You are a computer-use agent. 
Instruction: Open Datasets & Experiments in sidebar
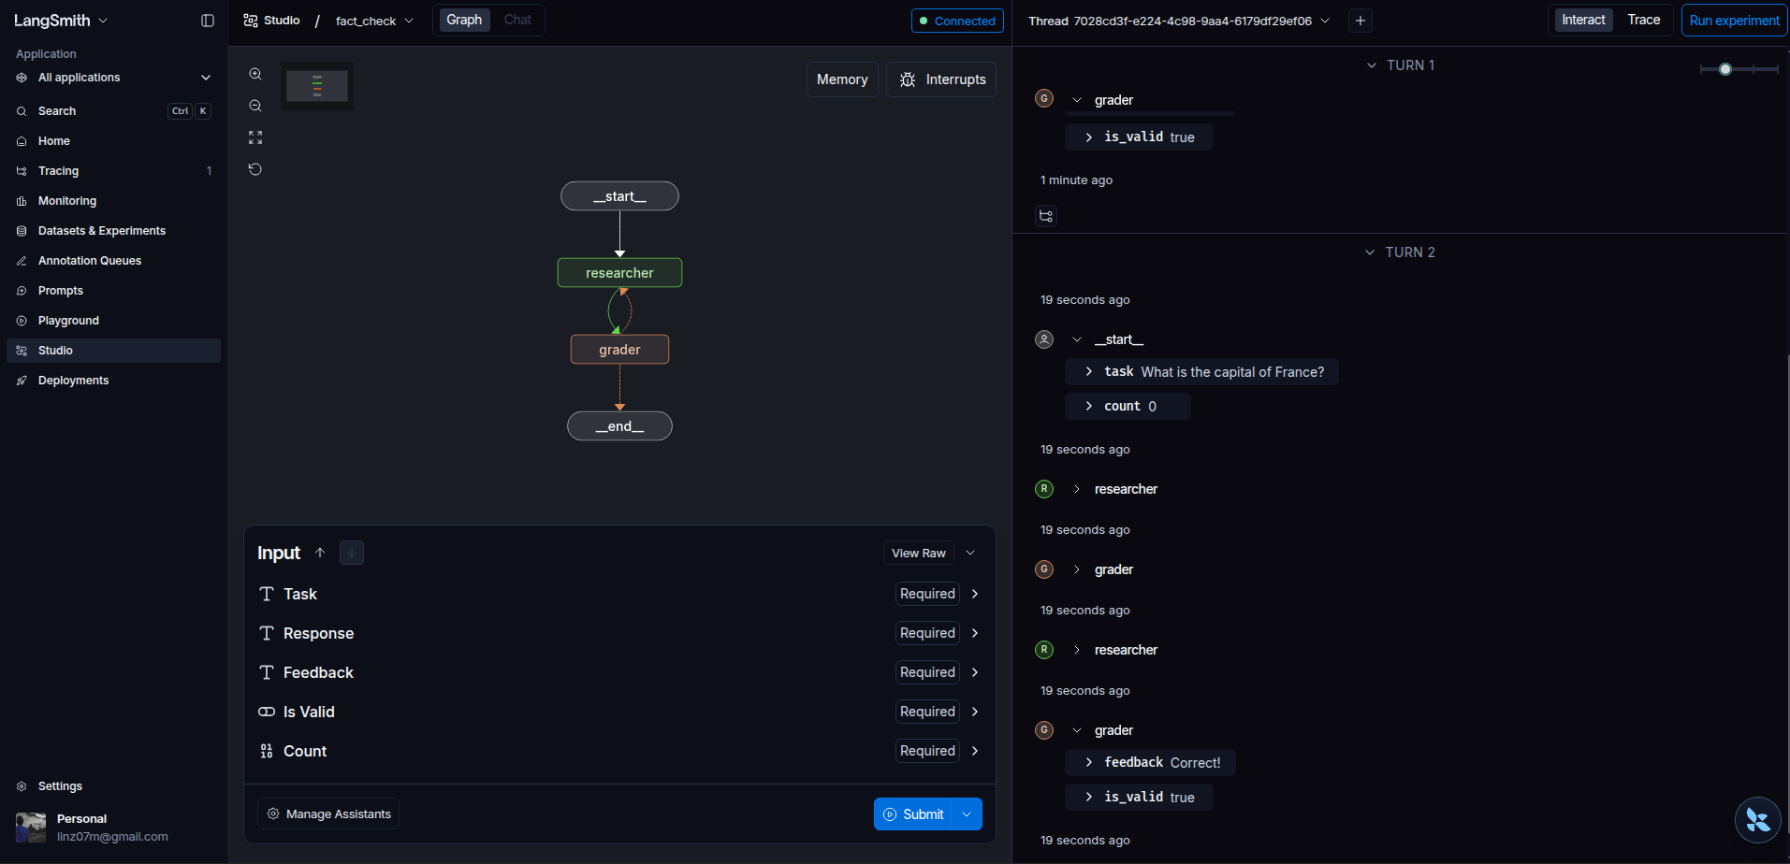[101, 231]
